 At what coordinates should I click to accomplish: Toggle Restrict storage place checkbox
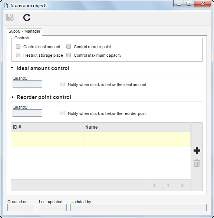coord(18,55)
